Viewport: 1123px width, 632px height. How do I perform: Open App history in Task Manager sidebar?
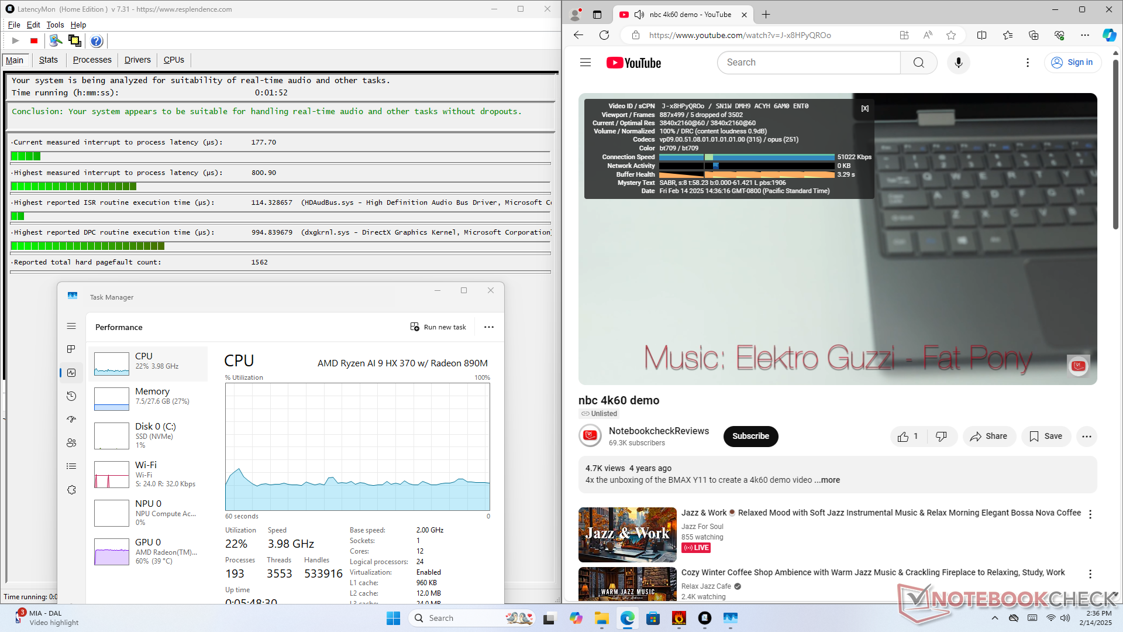(71, 396)
